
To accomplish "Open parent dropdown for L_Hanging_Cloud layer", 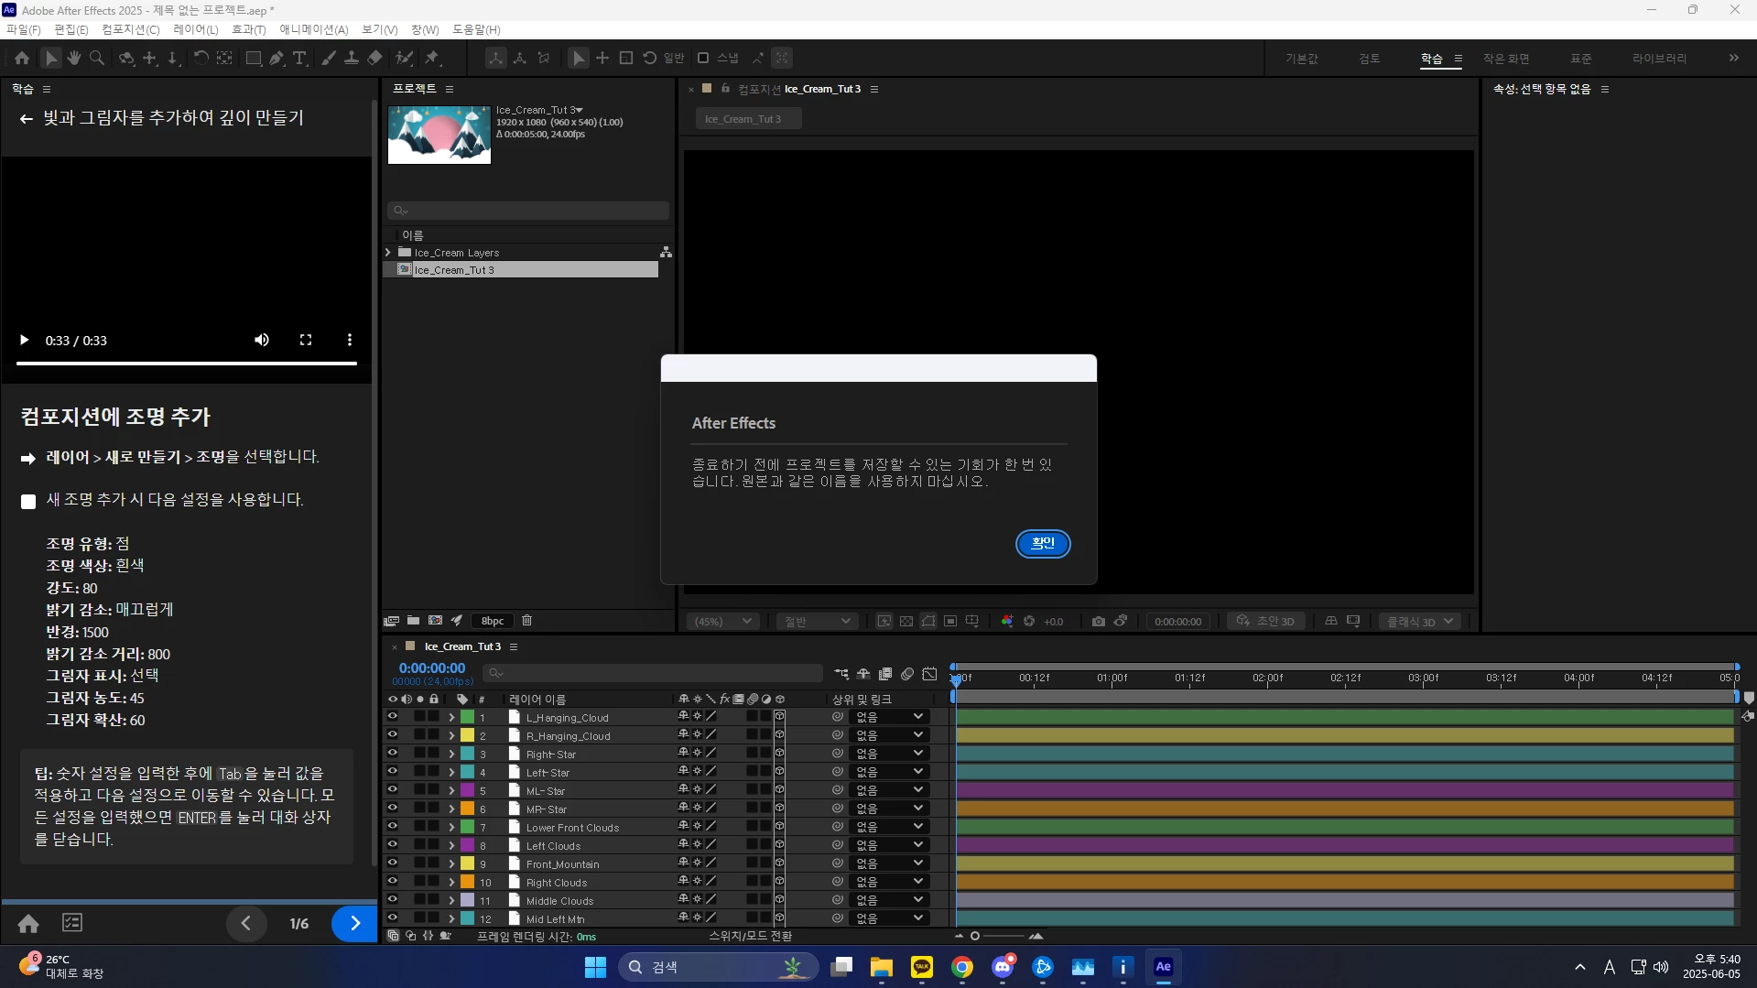I will pos(890,717).
